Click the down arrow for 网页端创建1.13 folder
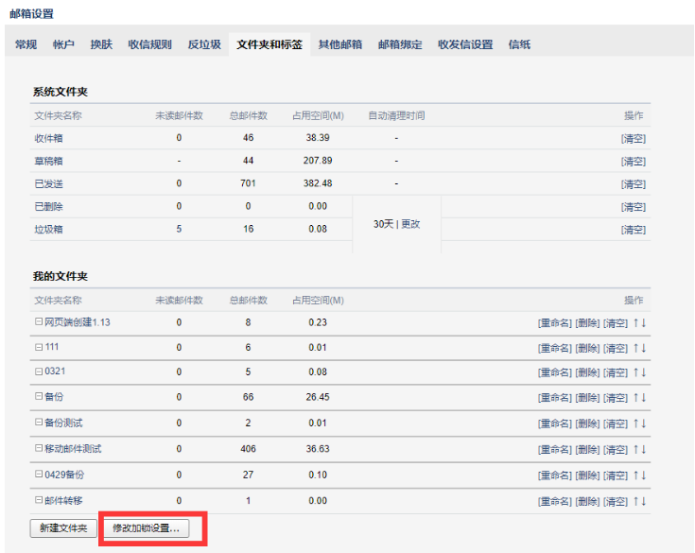695x553 pixels. click(x=644, y=322)
